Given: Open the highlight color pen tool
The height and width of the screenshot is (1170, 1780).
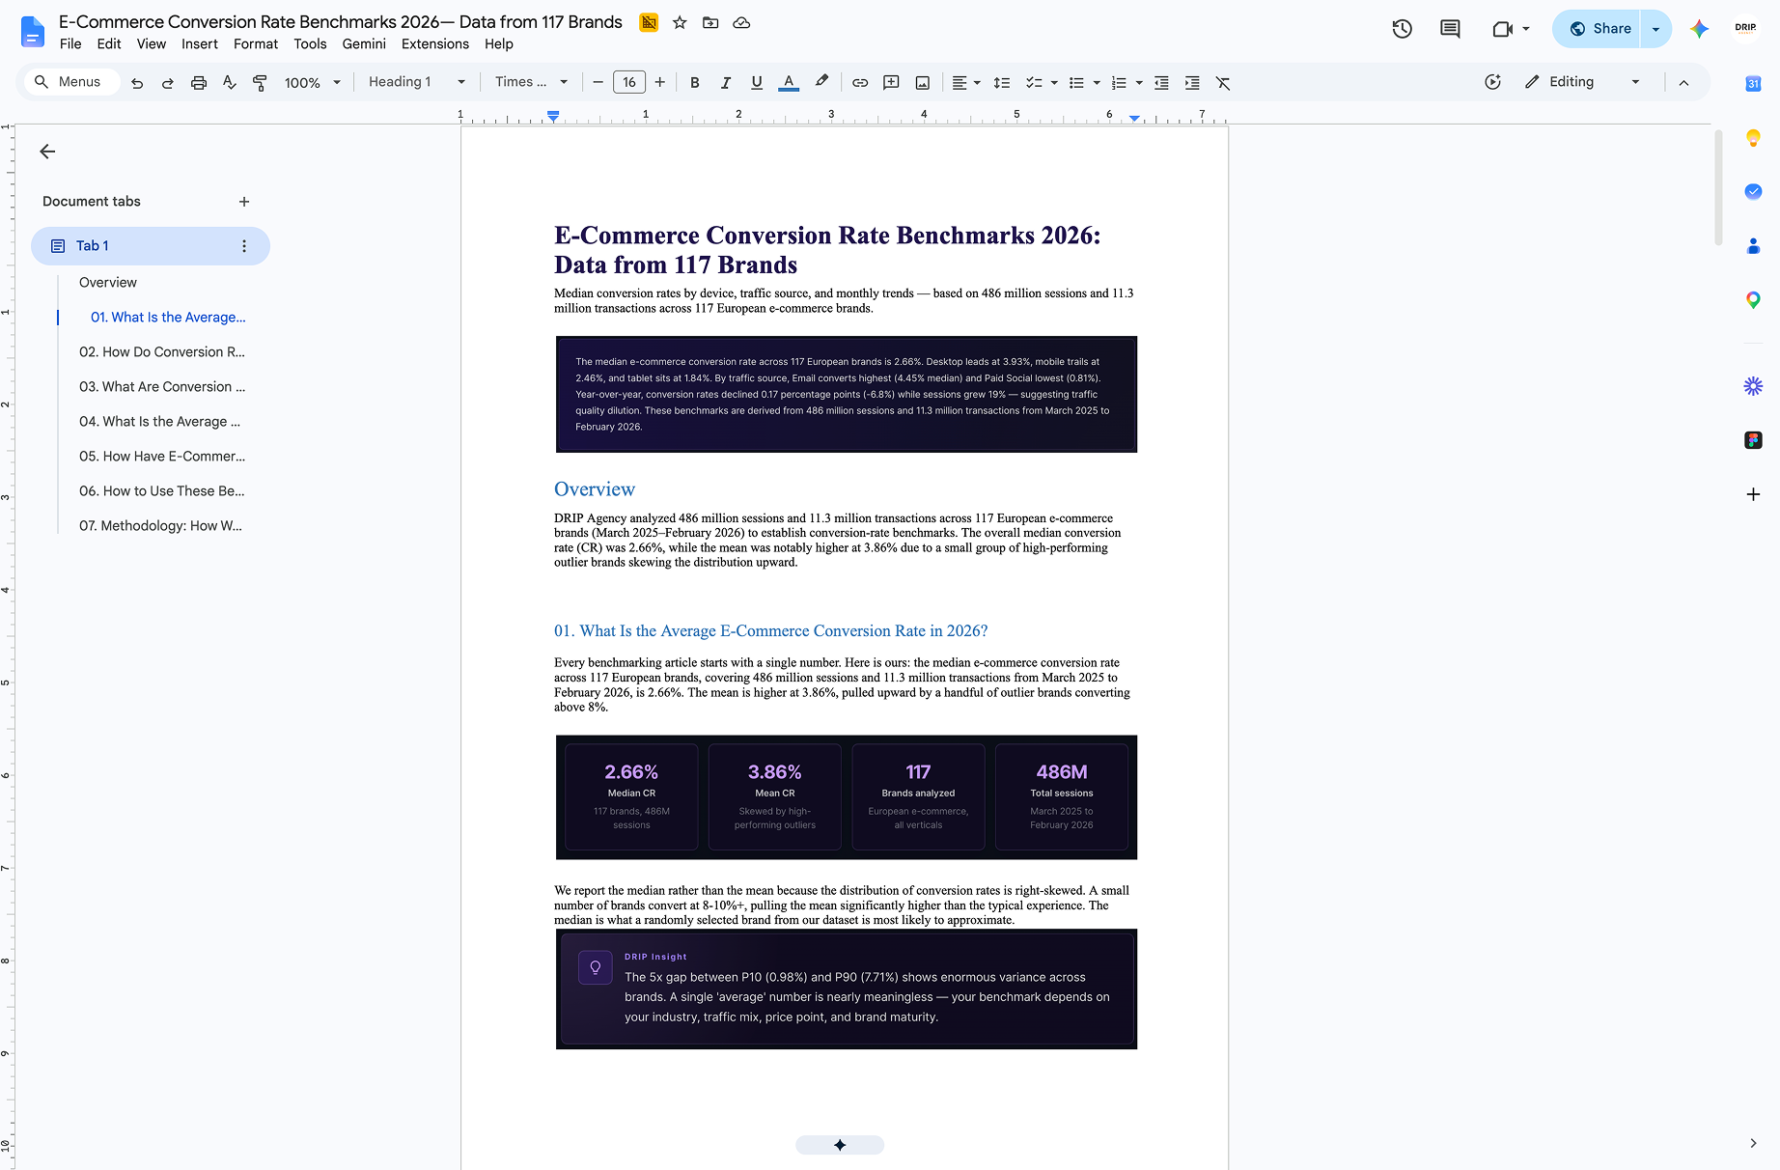Looking at the screenshot, I should 821,82.
